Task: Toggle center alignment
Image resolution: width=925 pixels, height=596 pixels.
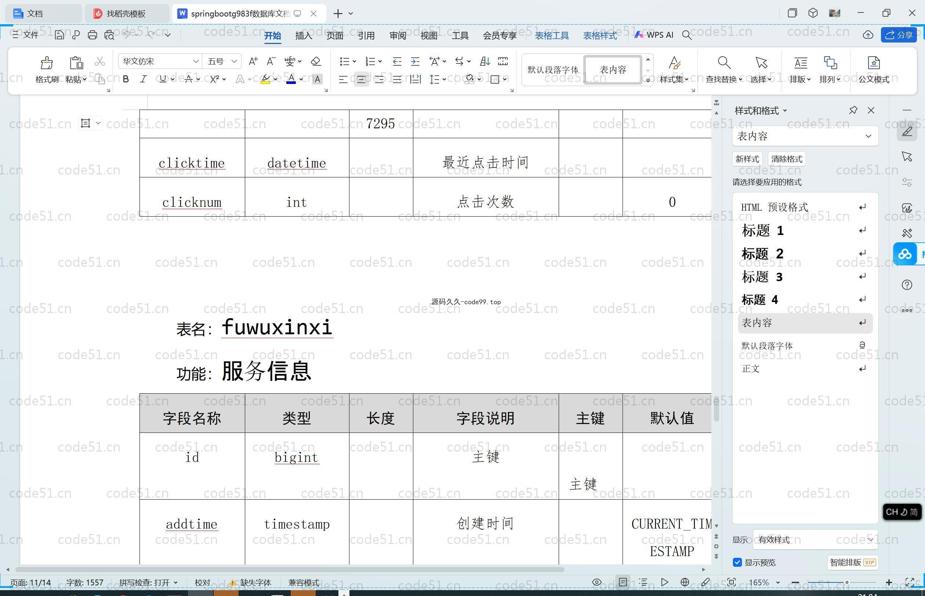Action: click(361, 79)
